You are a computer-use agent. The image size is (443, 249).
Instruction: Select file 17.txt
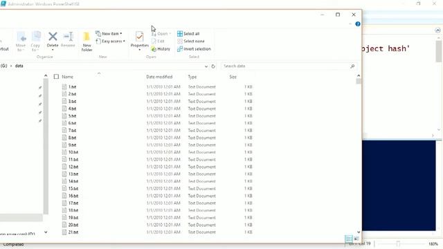[x=73, y=203]
